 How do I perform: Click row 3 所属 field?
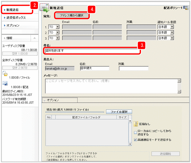141,38
